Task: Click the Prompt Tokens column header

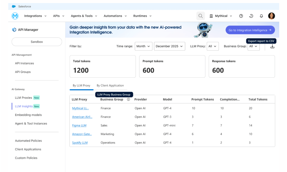Action: [x=203, y=99]
